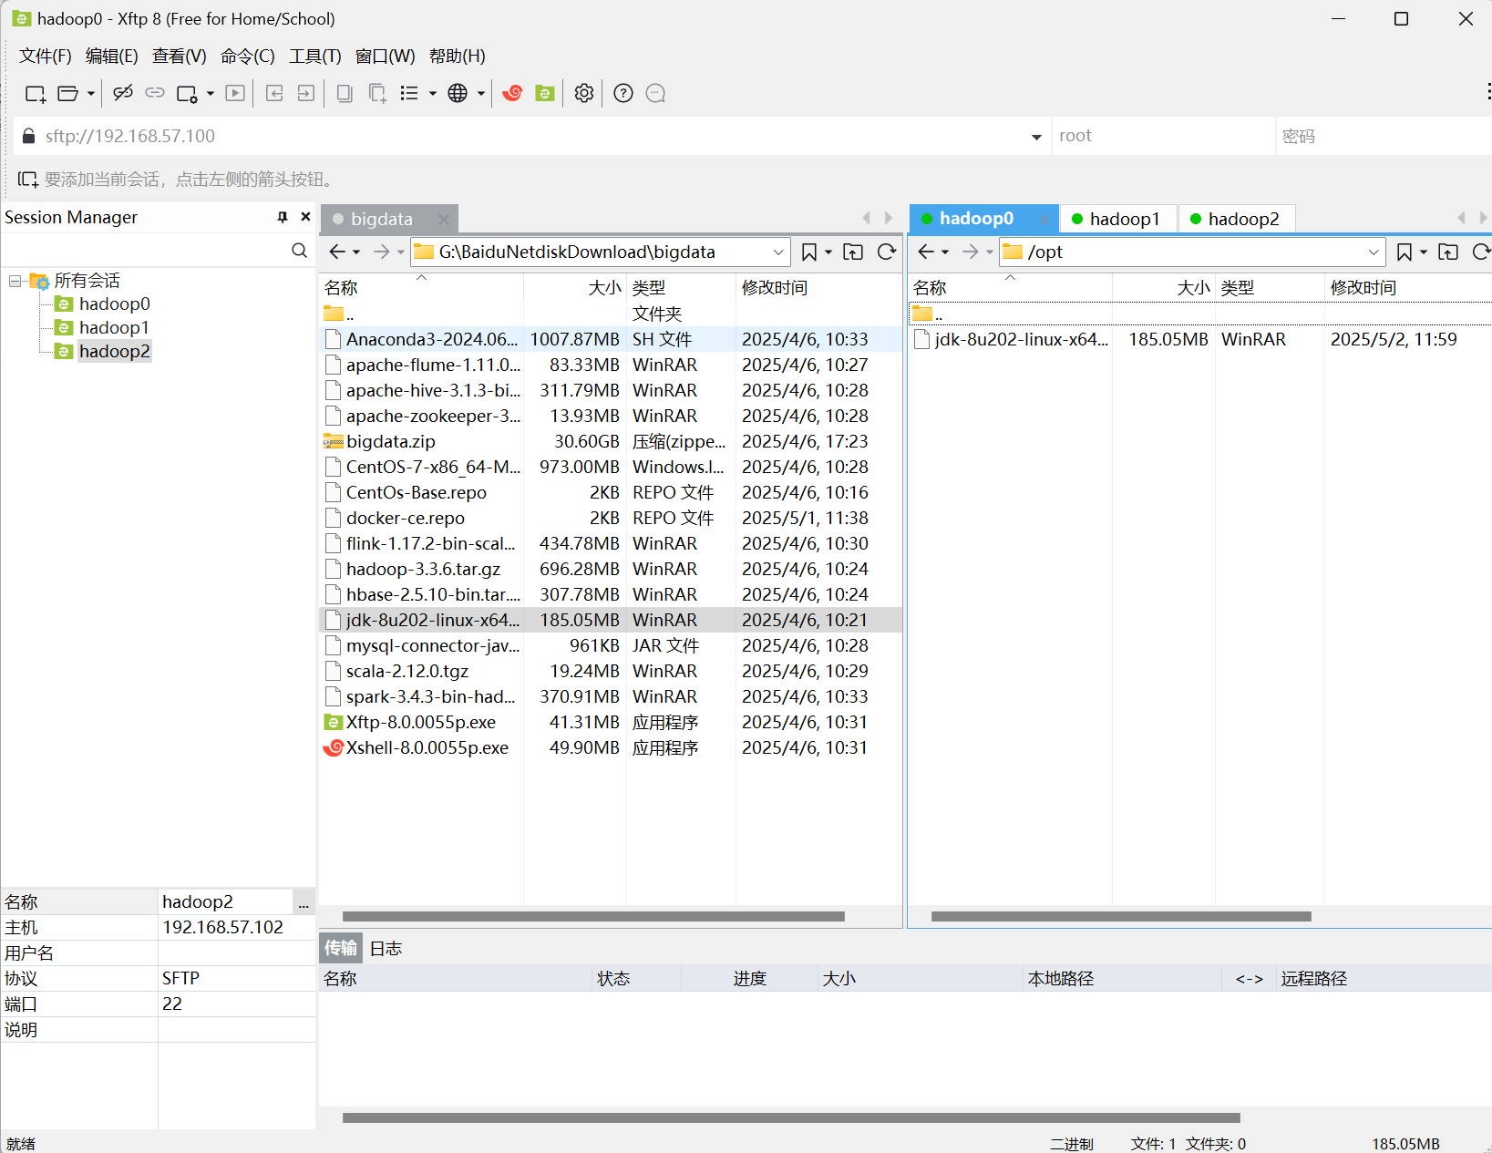The height and width of the screenshot is (1153, 1492).
Task: Open help with the question mark icon
Action: pos(623,93)
